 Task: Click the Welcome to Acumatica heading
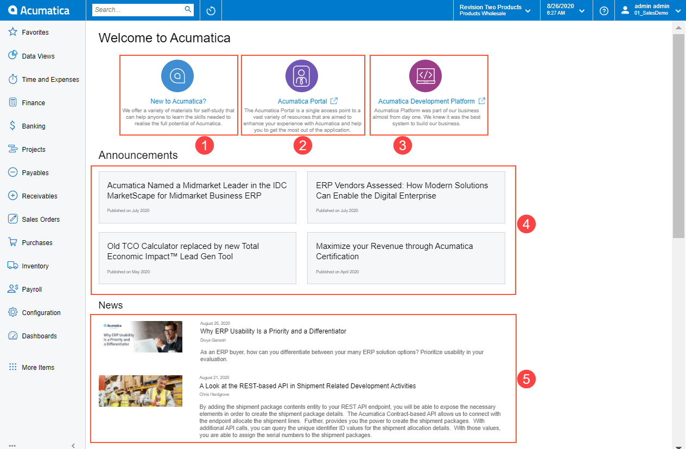click(164, 38)
